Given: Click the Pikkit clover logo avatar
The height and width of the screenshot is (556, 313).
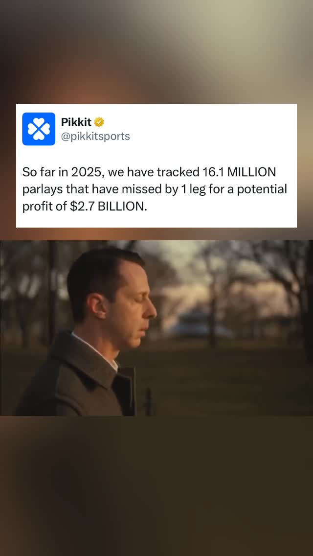Looking at the screenshot, I should (x=39, y=129).
